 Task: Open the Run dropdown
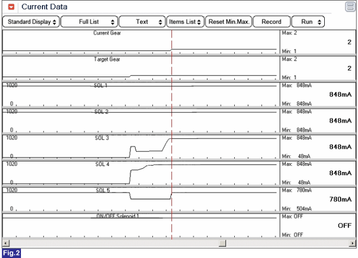(308, 22)
